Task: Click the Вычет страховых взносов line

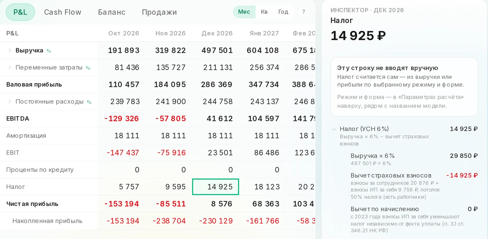Action: point(414,186)
